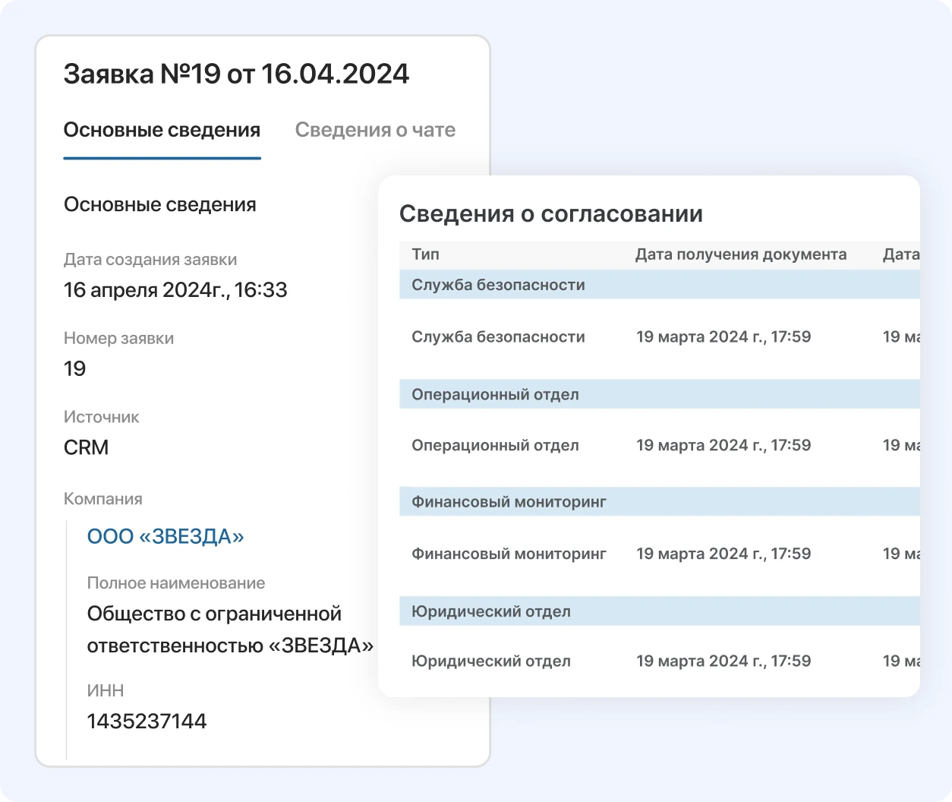Select the Служба безопасности data row type cell
This screenshot has width=952, height=802.
498,336
